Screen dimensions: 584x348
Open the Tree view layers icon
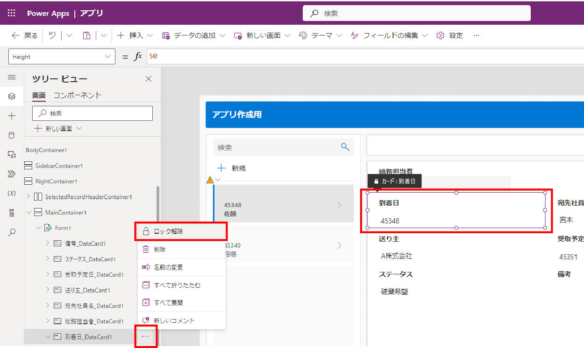point(12,96)
